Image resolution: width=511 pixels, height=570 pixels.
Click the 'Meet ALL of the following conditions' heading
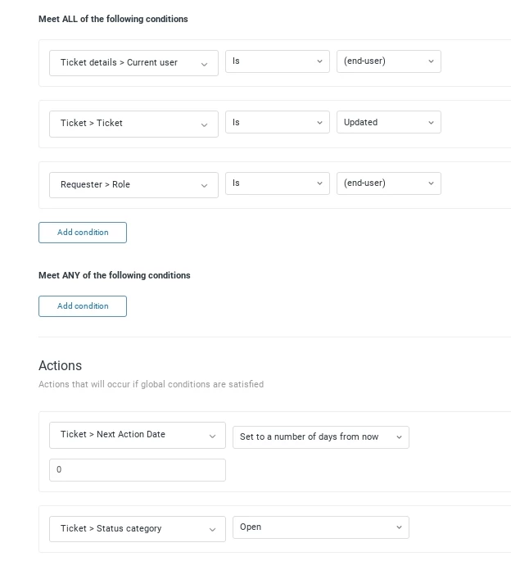[x=113, y=19]
